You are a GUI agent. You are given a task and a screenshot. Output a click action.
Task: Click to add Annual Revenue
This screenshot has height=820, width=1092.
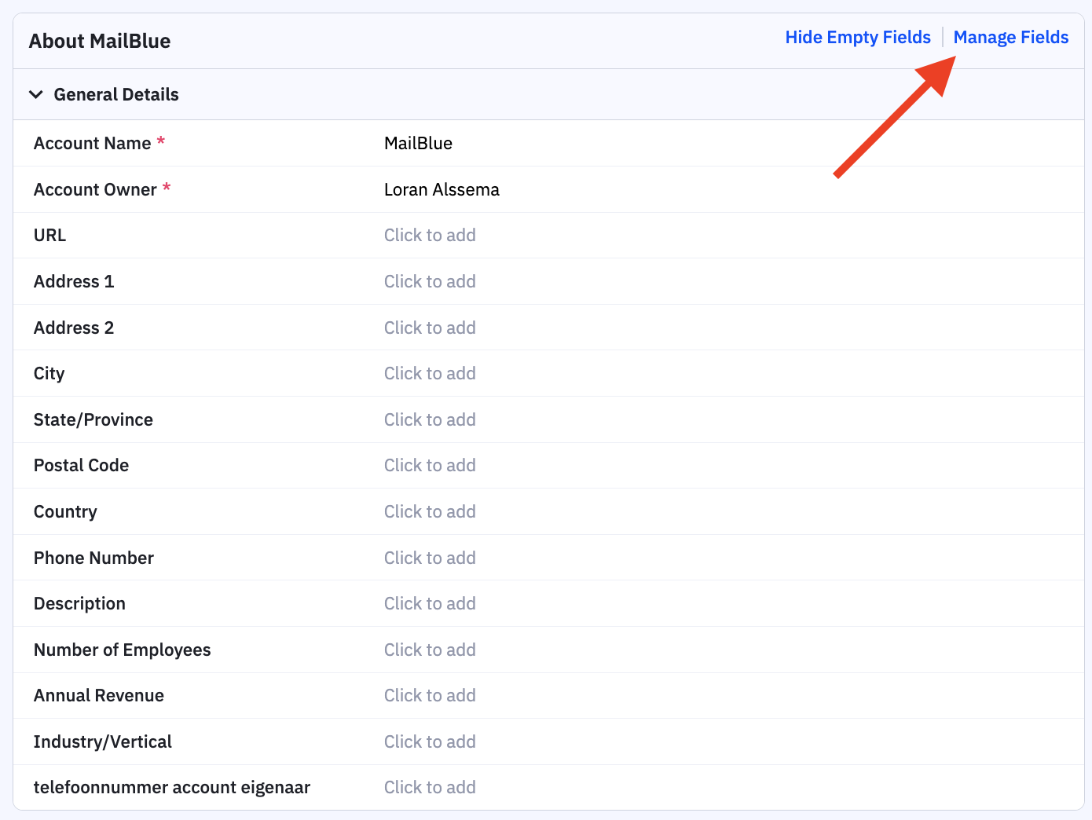click(x=430, y=696)
